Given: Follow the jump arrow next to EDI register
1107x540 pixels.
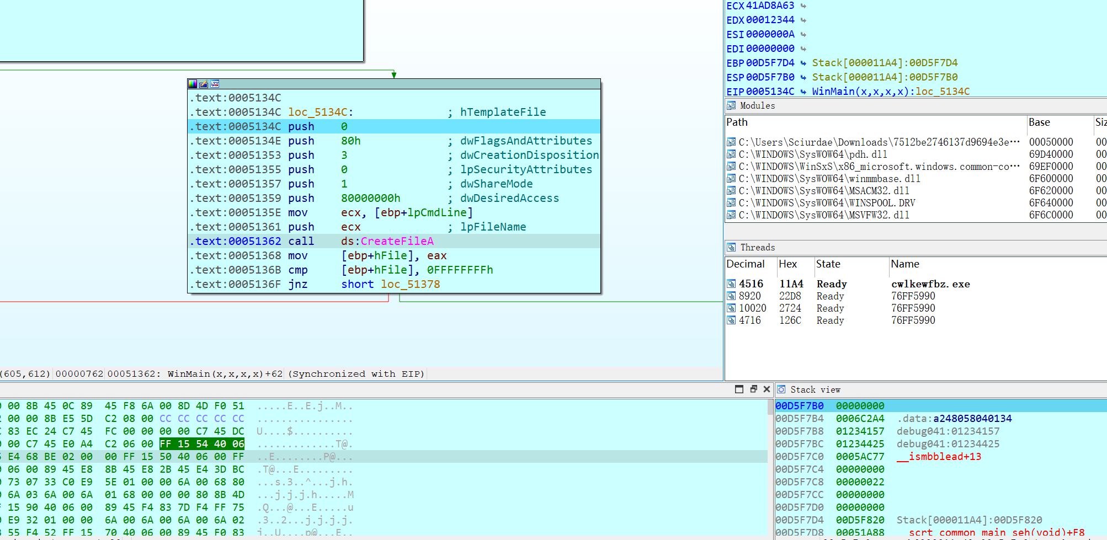Looking at the screenshot, I should tap(803, 49).
